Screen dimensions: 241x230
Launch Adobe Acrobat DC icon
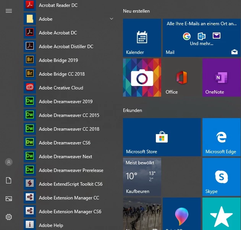(30, 32)
